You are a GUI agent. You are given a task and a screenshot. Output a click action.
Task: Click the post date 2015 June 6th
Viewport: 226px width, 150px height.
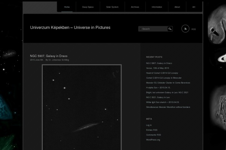point(37,60)
